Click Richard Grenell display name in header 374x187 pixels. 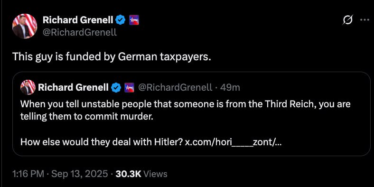pos(78,20)
